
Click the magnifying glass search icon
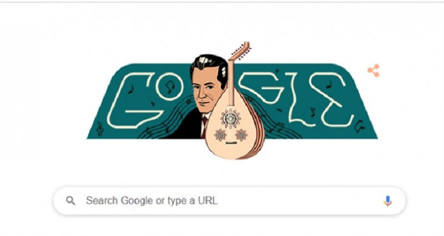click(x=71, y=201)
